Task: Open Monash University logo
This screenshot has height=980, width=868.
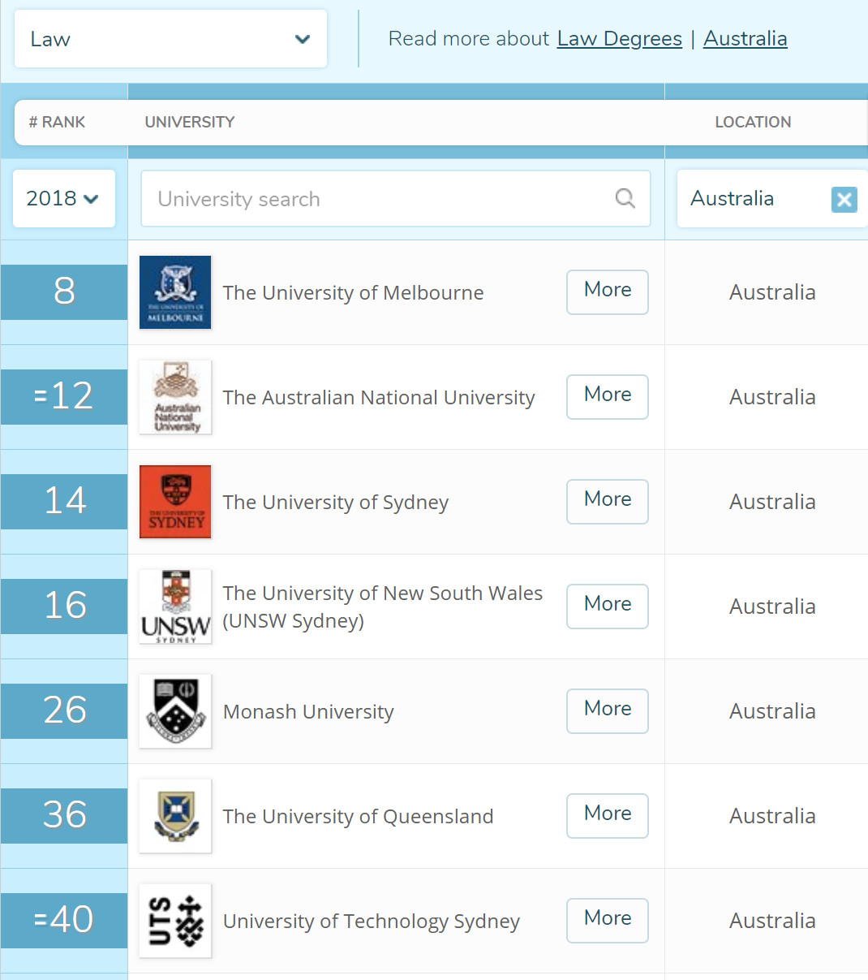Action: click(175, 711)
